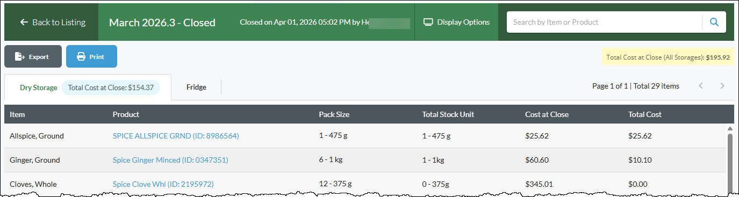Click the Back to Listing button

click(52, 22)
